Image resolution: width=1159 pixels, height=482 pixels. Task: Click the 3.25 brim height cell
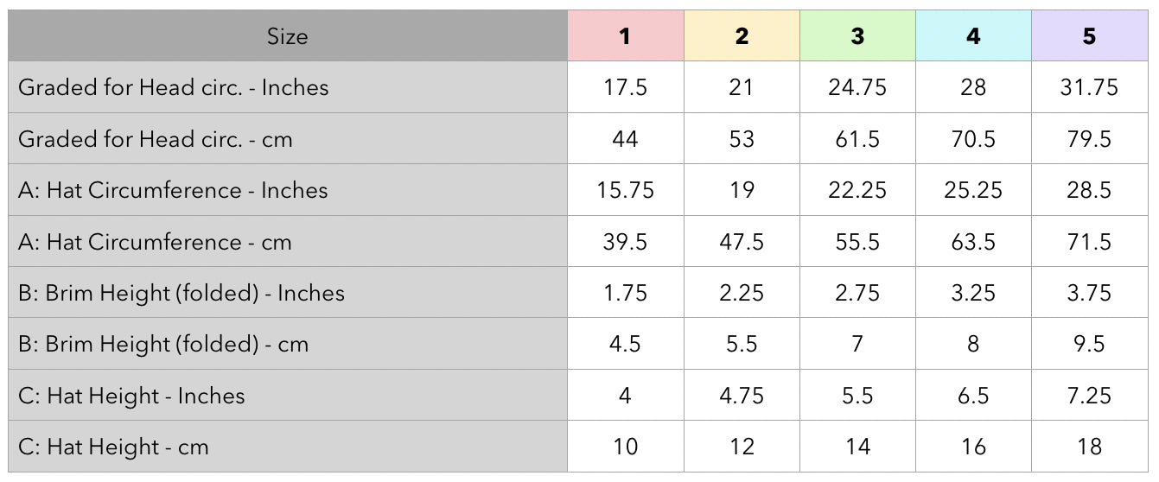(x=973, y=293)
